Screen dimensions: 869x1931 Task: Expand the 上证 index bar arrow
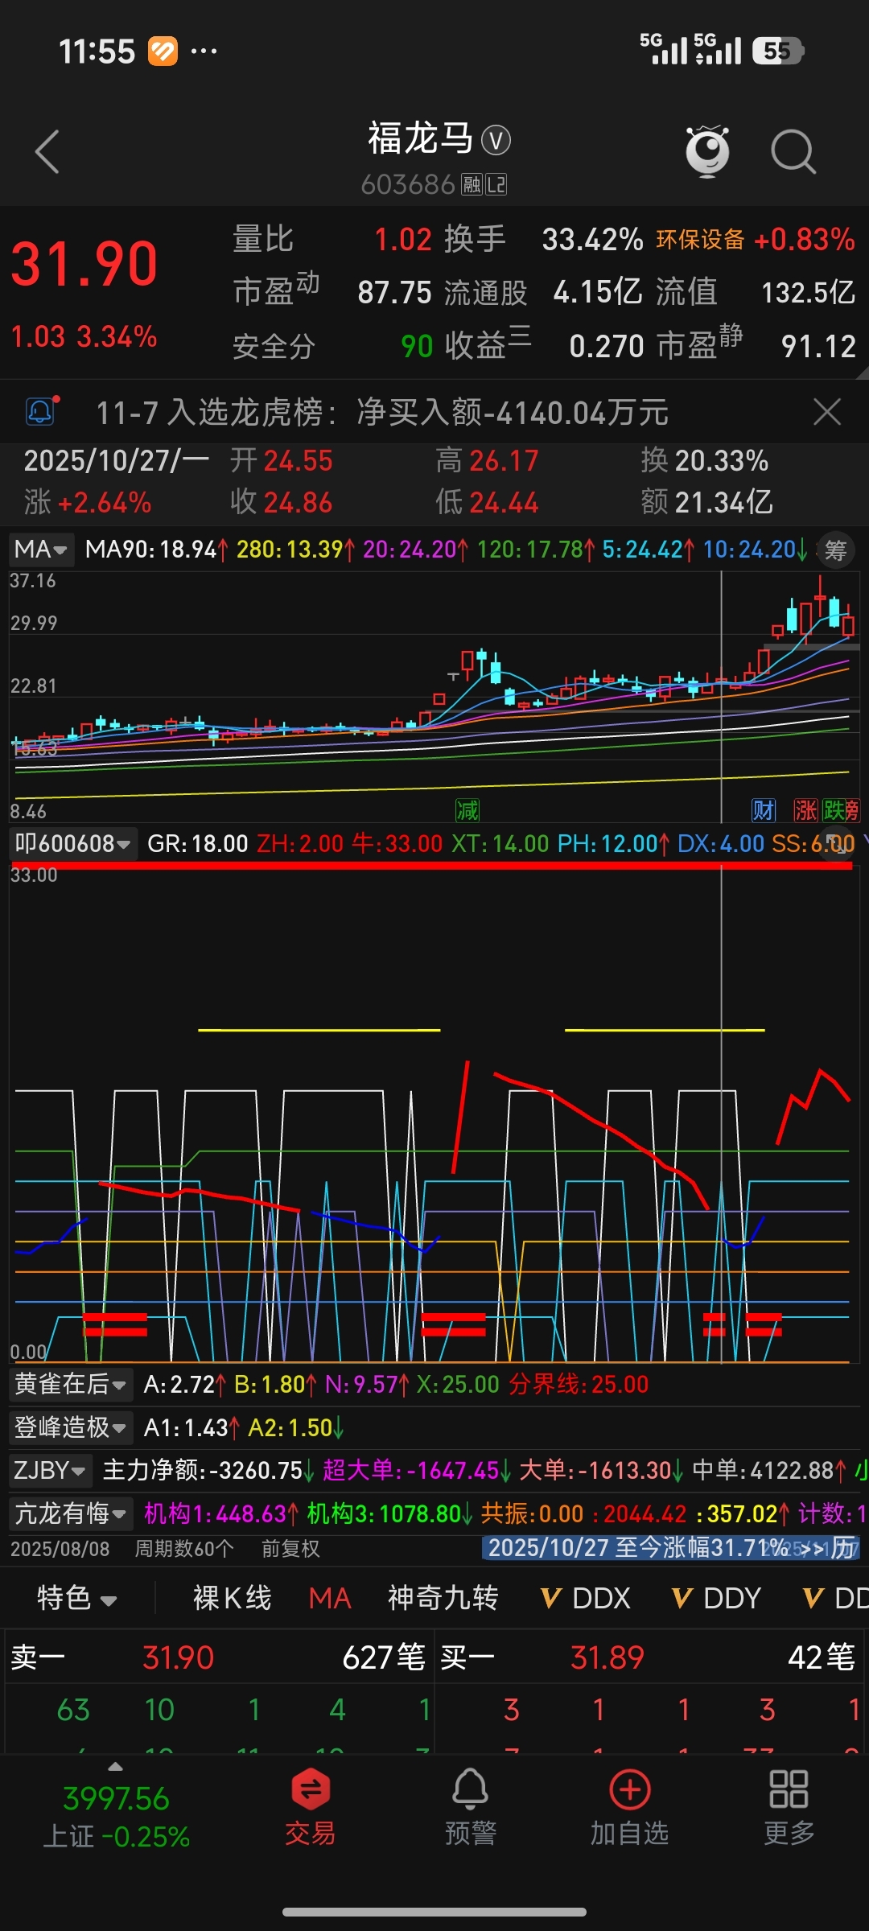click(116, 1767)
